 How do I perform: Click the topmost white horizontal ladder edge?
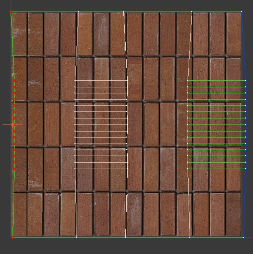[101, 80]
